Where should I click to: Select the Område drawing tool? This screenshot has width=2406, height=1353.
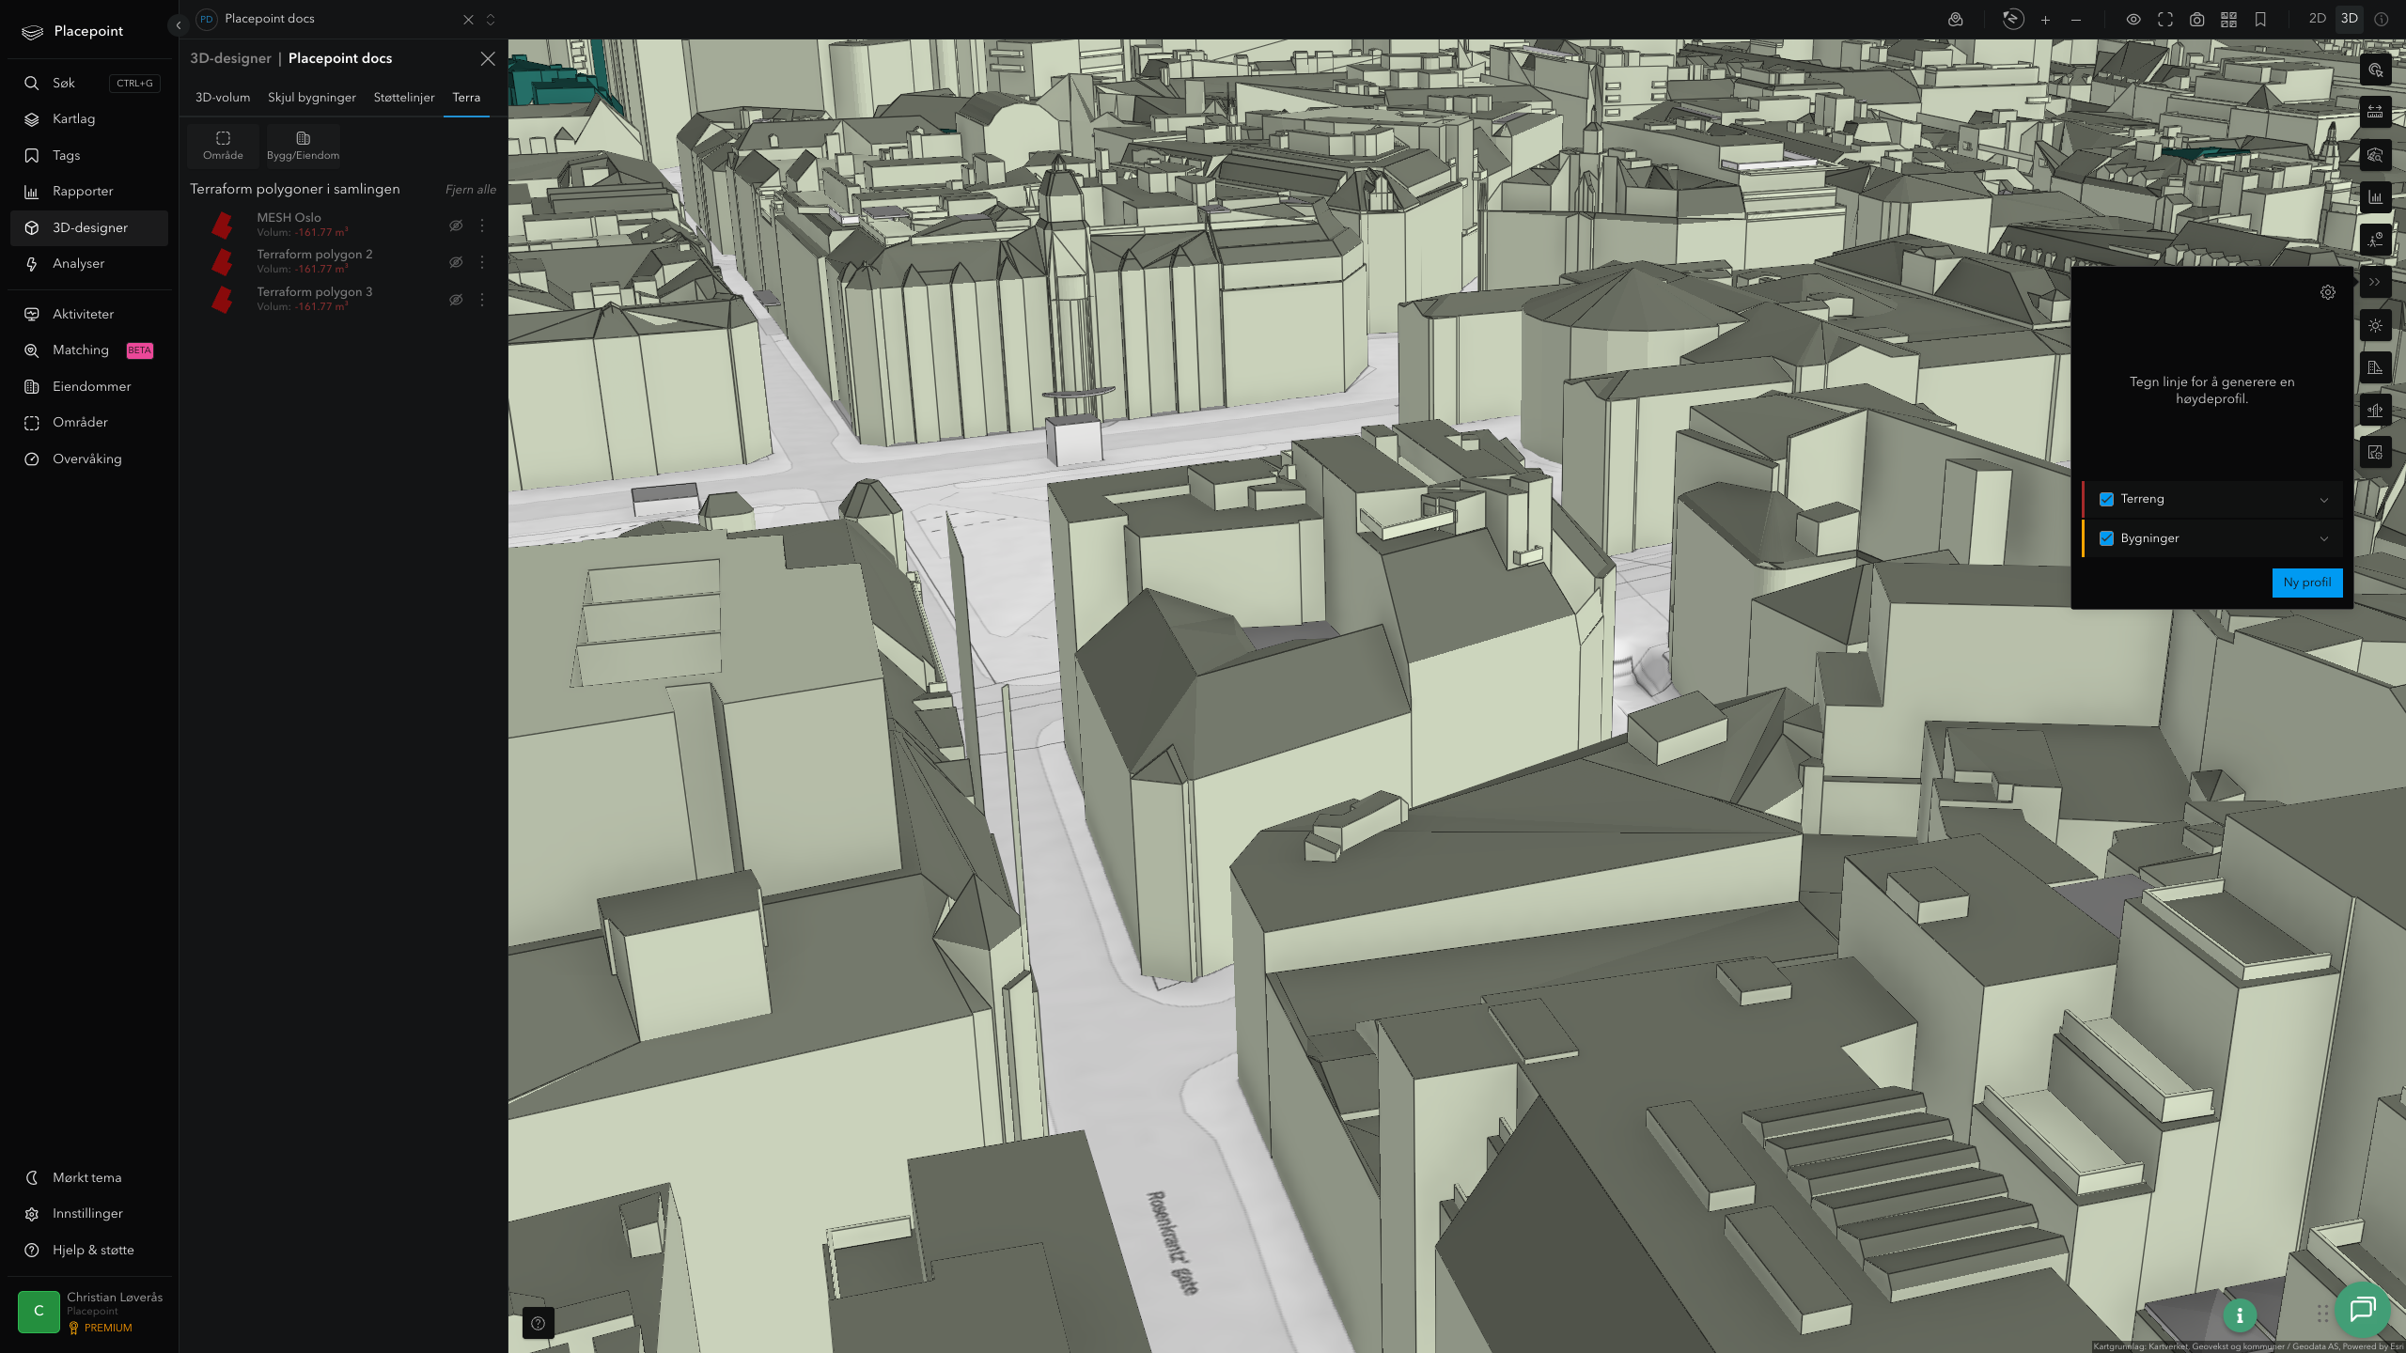click(223, 146)
